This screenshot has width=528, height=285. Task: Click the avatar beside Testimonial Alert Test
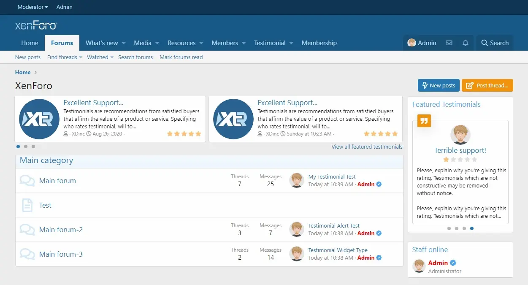297,229
